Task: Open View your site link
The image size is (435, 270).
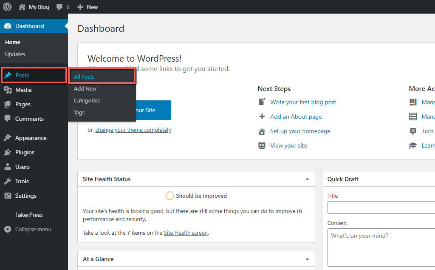Action: coord(288,145)
